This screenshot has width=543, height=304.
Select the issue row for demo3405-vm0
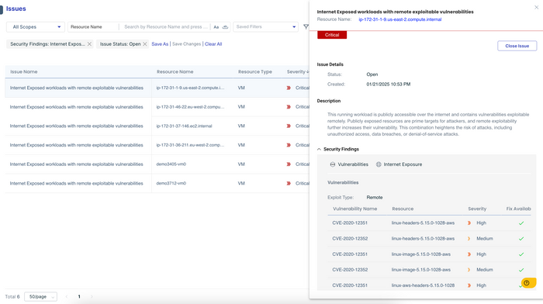click(x=157, y=164)
